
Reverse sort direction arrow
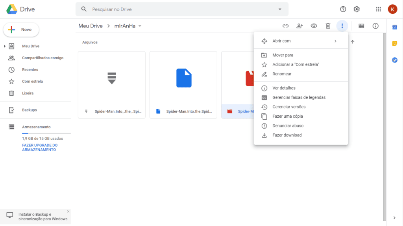tap(353, 42)
